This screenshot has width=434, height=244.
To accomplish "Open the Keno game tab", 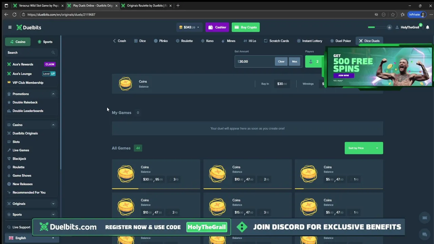I will 207,41.
